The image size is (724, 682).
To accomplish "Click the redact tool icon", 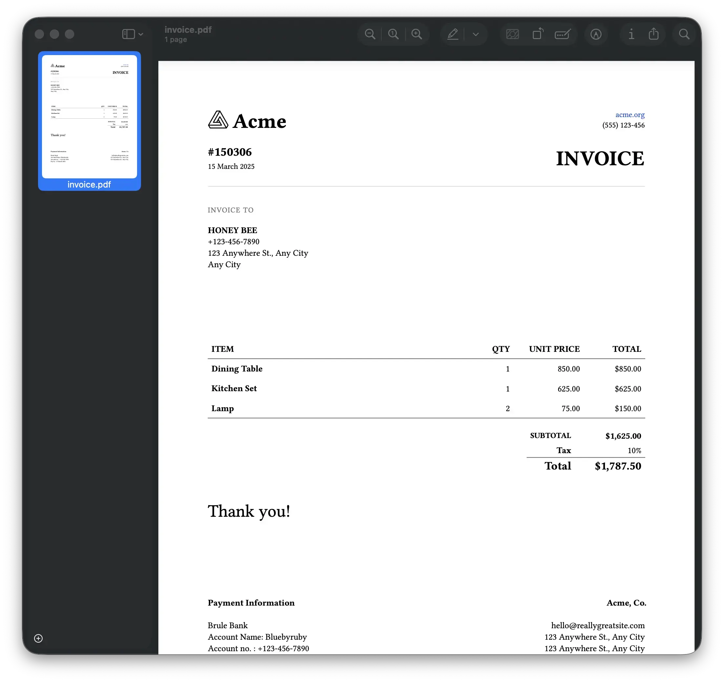I will 513,34.
